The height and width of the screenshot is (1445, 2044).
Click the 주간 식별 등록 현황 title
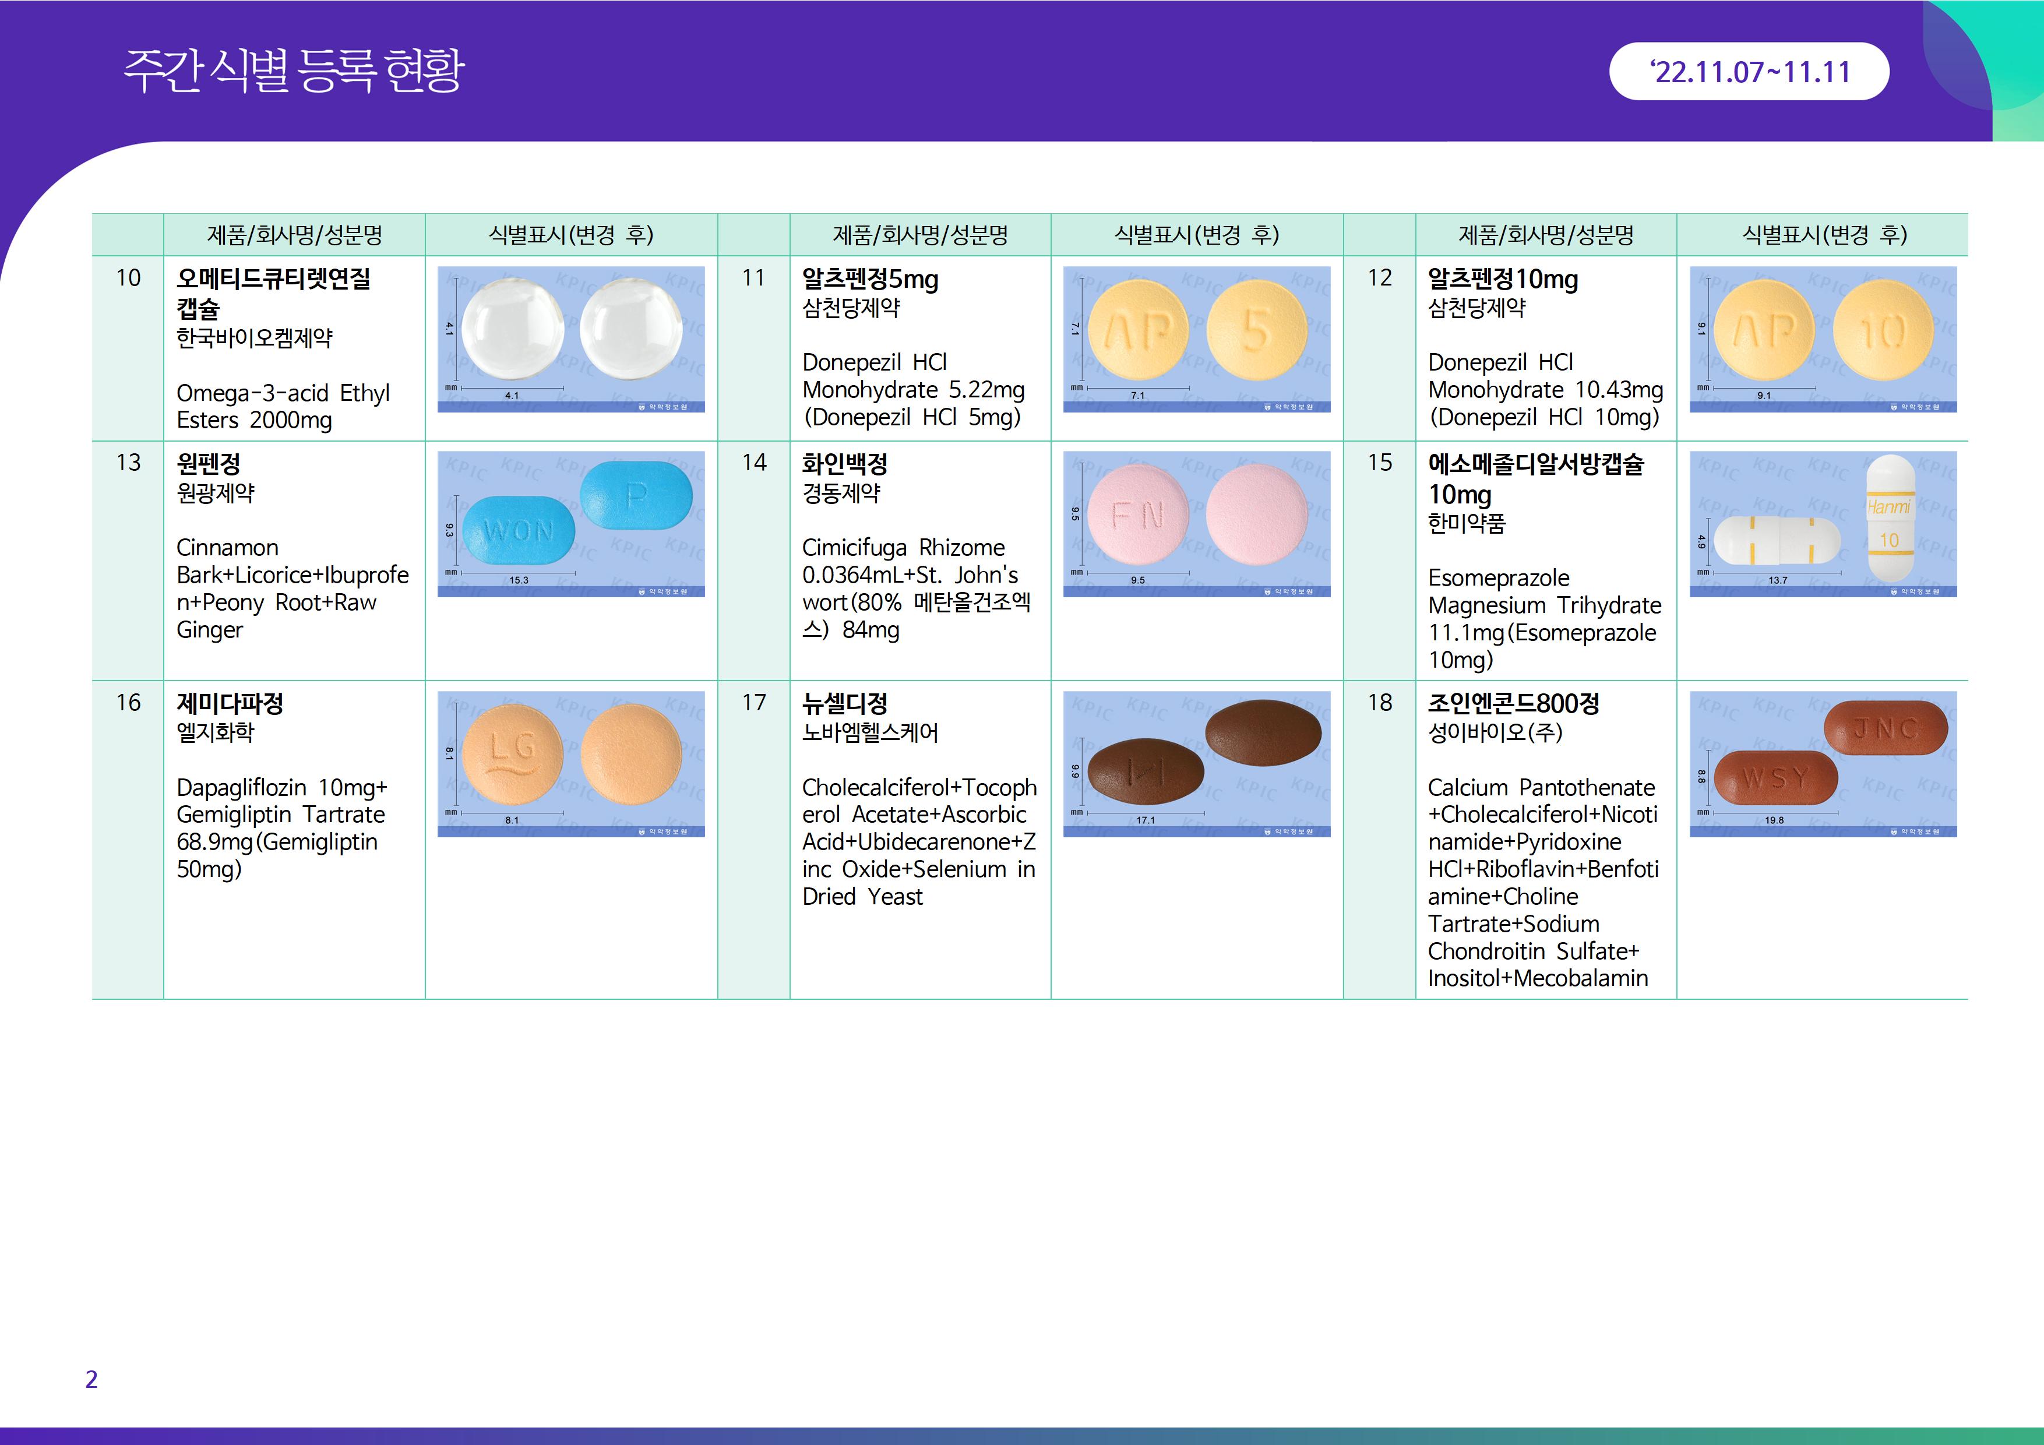pos(294,71)
